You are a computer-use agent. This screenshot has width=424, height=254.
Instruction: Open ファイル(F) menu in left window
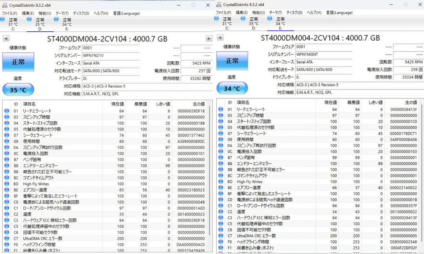click(9, 13)
